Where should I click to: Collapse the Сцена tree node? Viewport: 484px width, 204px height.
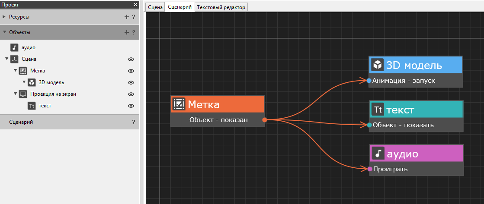point(6,59)
